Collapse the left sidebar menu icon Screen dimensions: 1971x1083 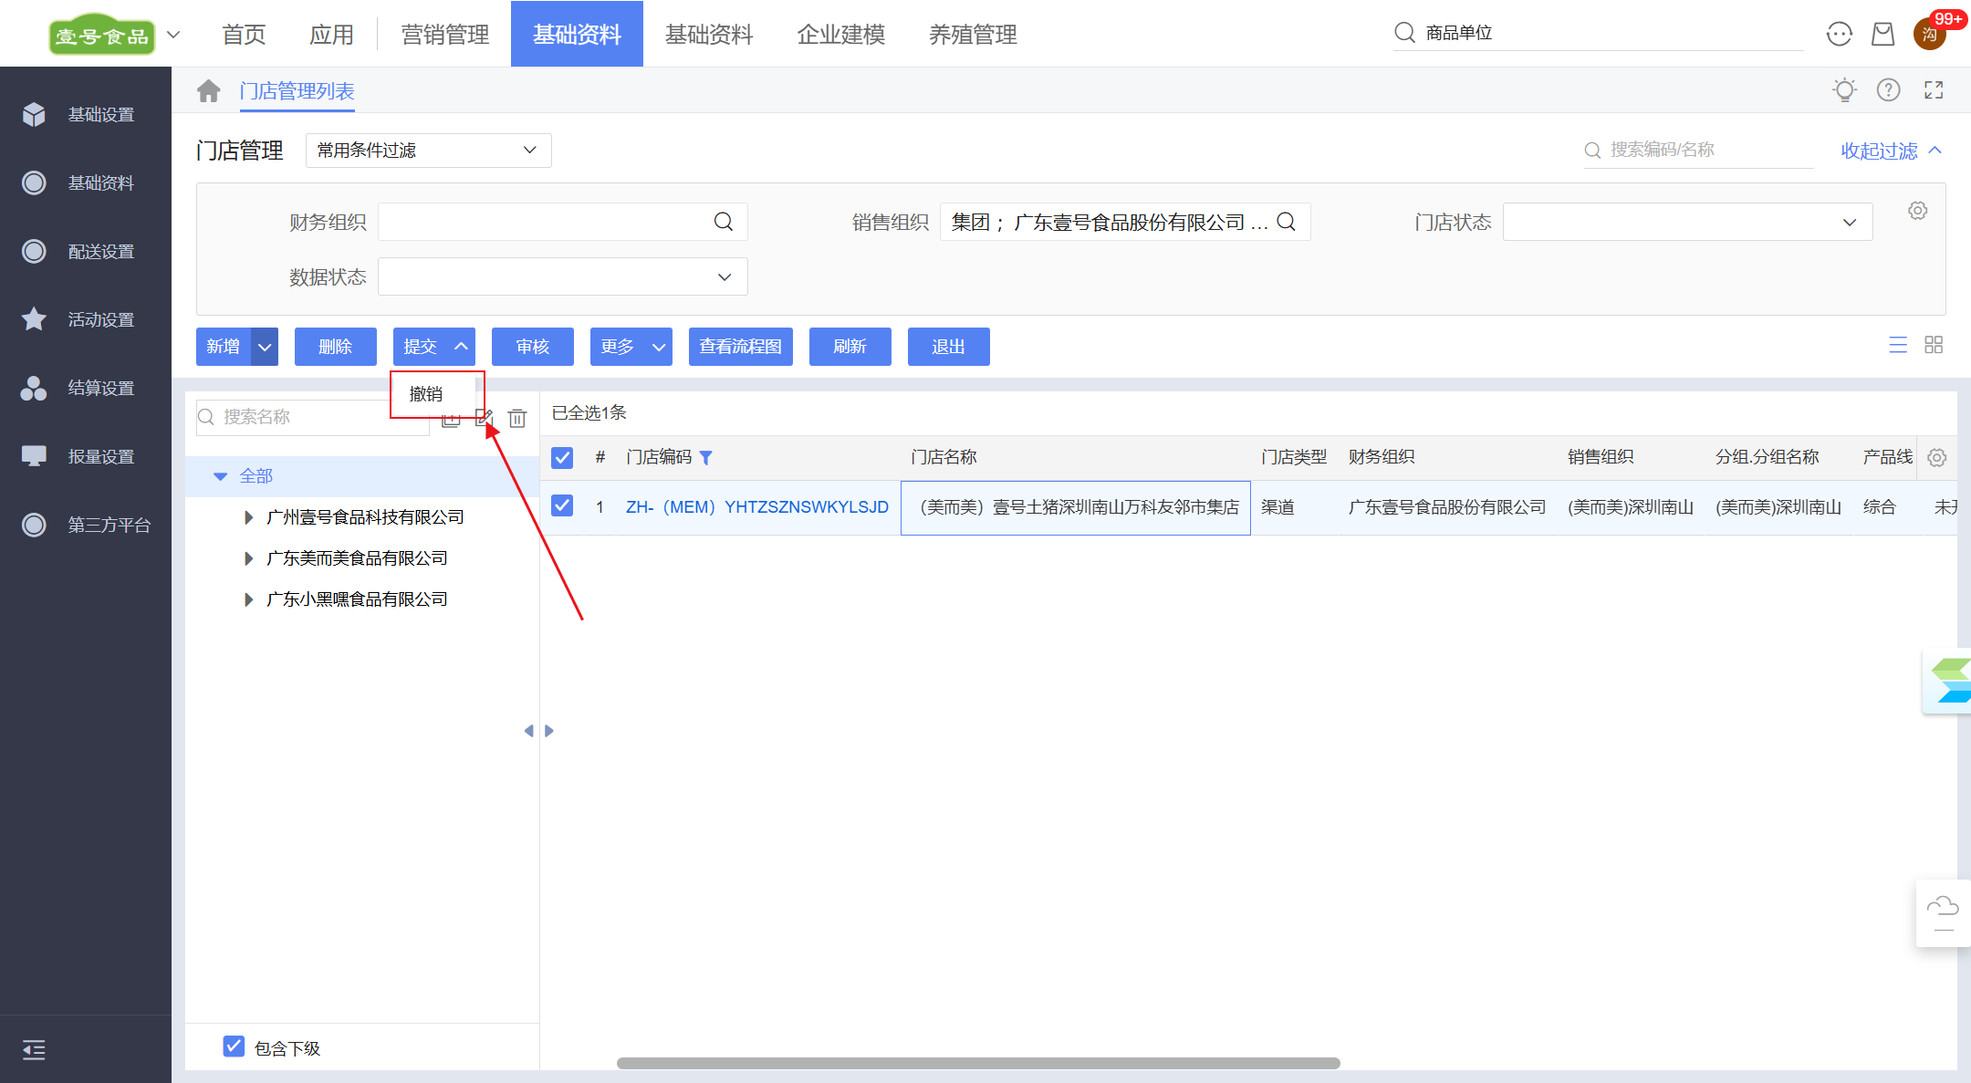coord(34,1049)
